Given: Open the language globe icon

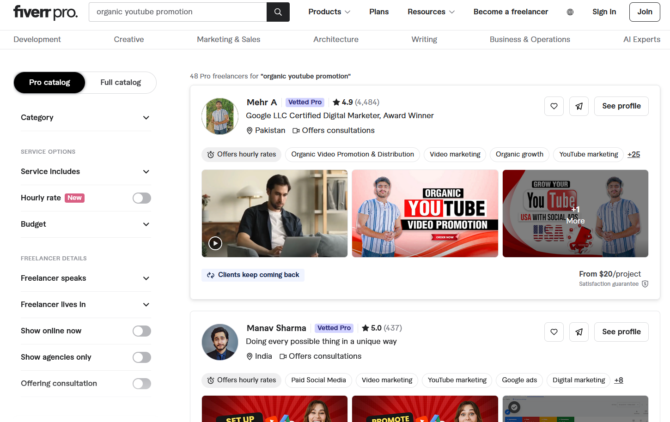Looking at the screenshot, I should pyautogui.click(x=570, y=12).
